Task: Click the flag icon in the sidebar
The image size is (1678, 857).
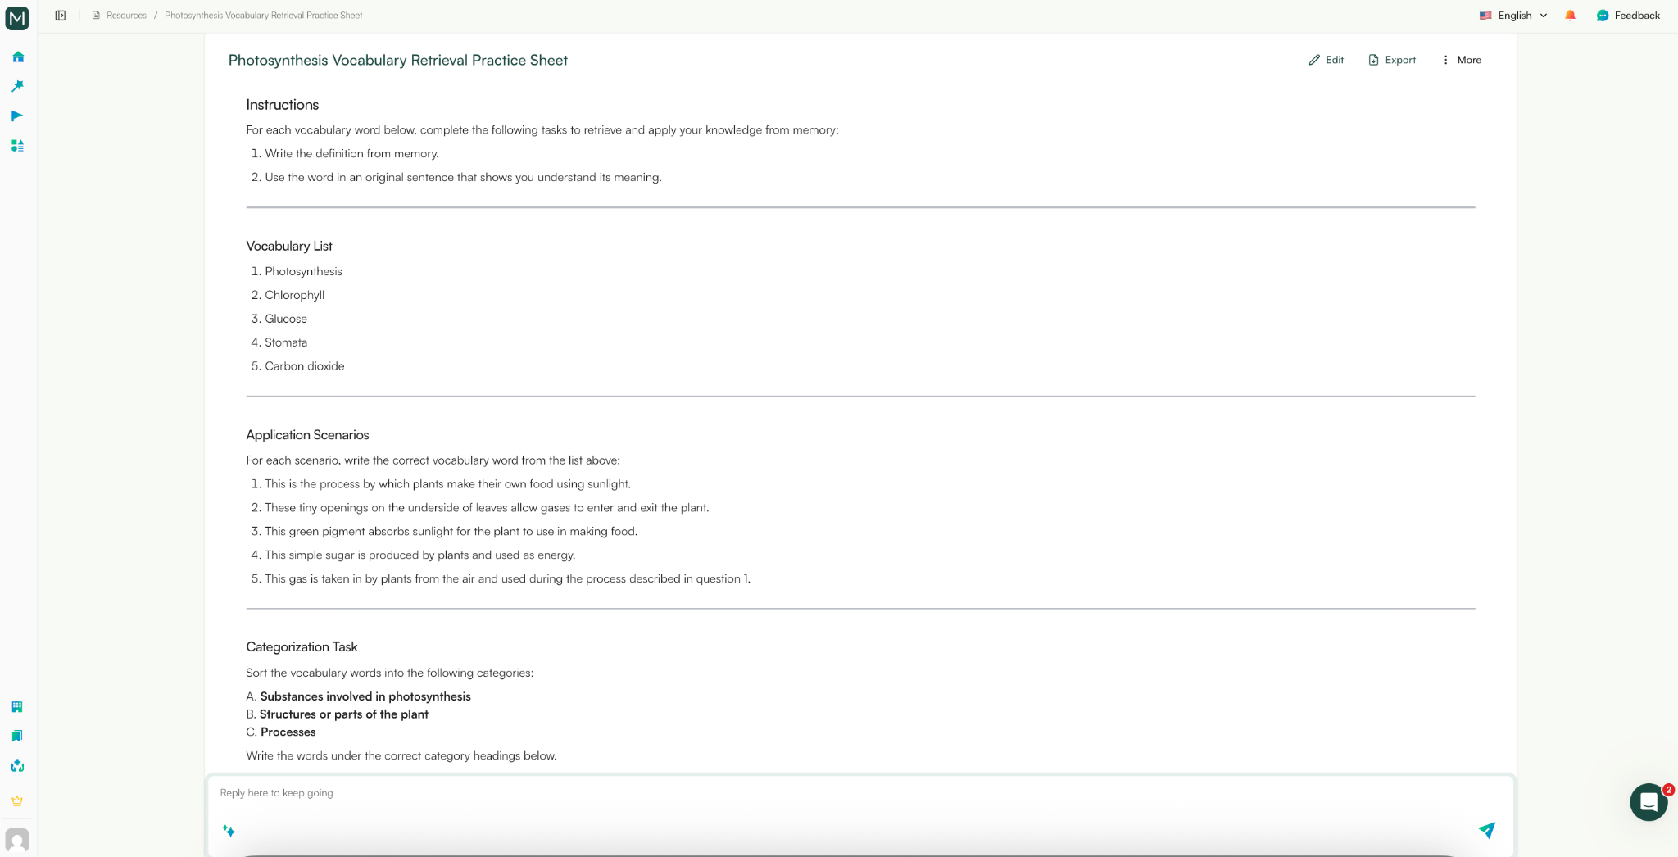Action: [x=16, y=116]
